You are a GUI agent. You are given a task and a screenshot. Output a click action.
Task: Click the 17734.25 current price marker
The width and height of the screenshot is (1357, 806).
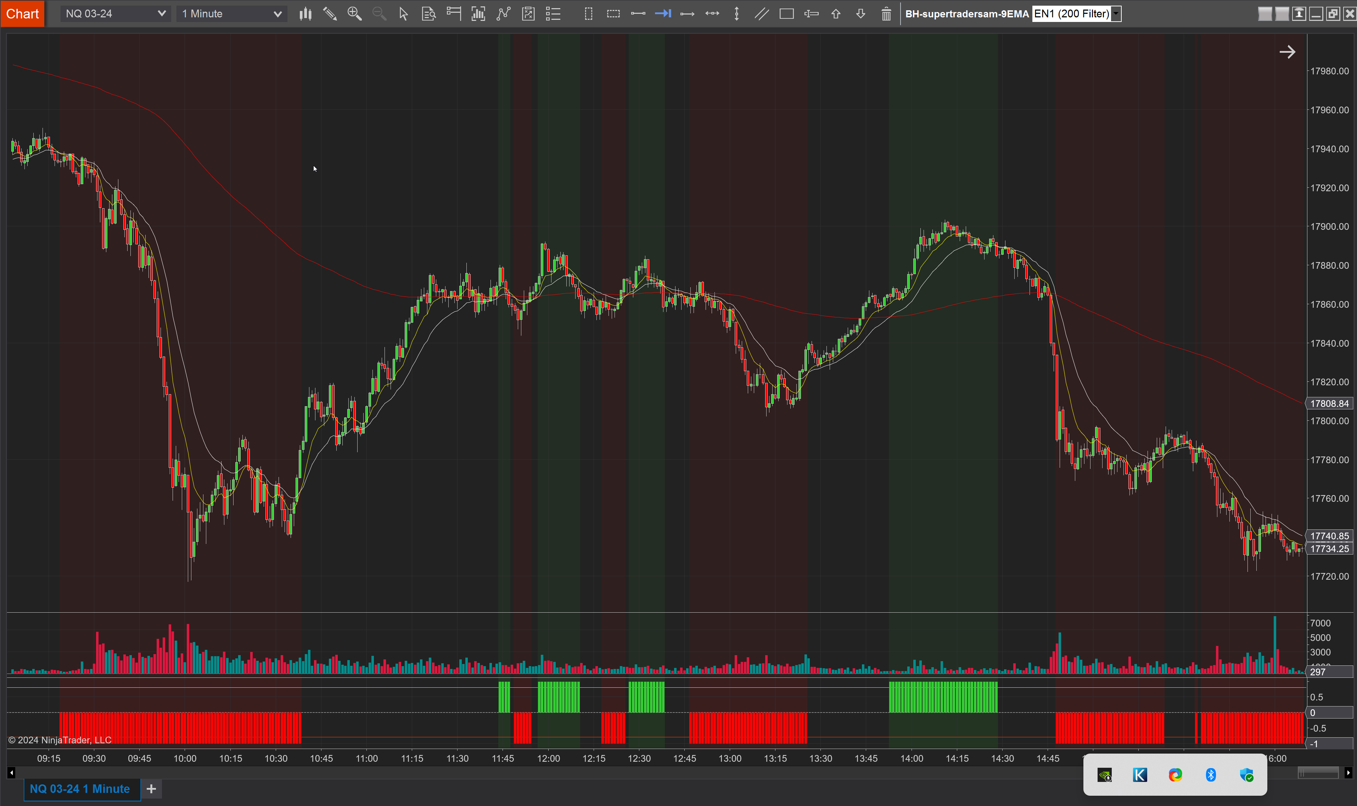[x=1329, y=549]
